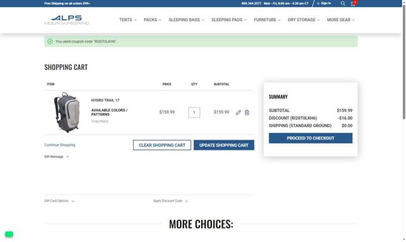Click the Gray/Navy color text
This screenshot has width=406, height=242.
pyautogui.click(x=100, y=121)
